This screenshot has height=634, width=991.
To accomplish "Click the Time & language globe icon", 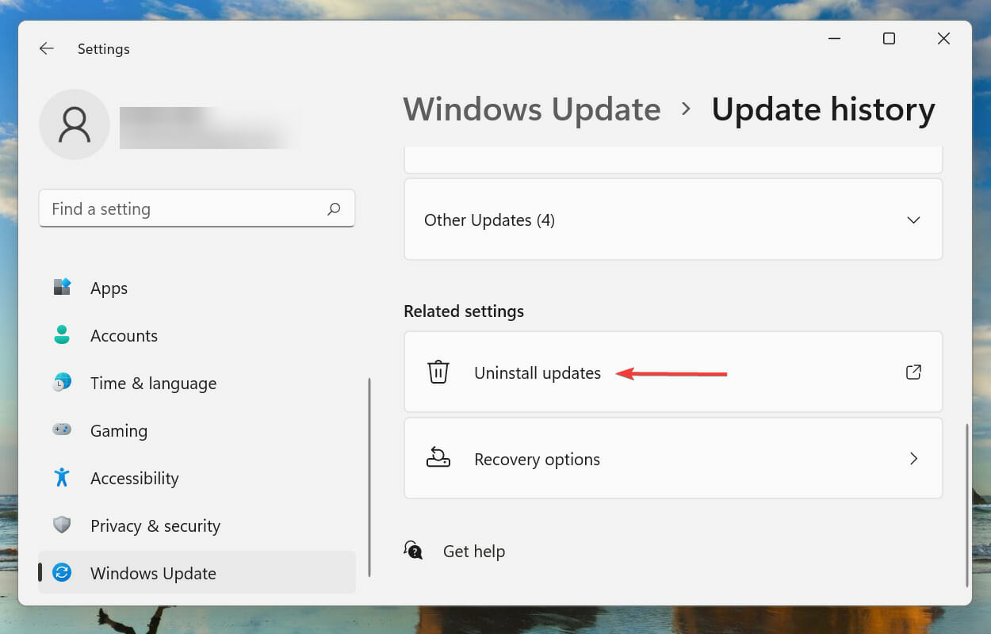I will pyautogui.click(x=62, y=383).
